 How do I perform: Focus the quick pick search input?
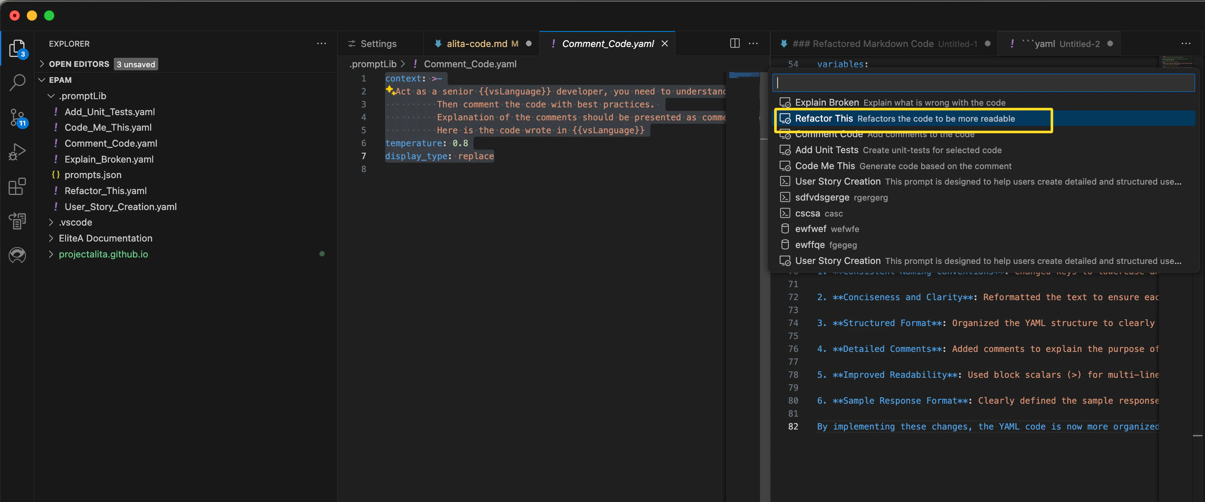[983, 83]
